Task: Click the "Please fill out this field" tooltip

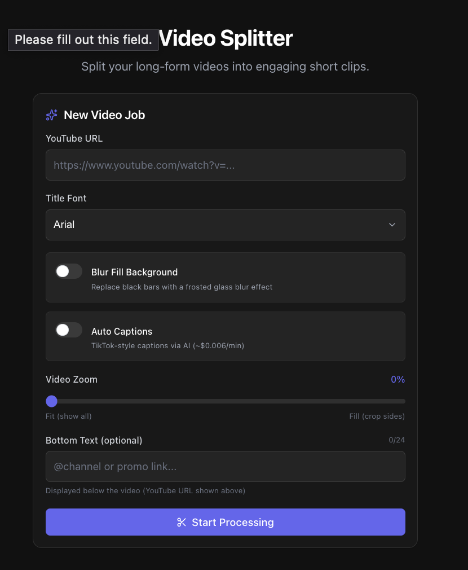Action: click(x=83, y=40)
